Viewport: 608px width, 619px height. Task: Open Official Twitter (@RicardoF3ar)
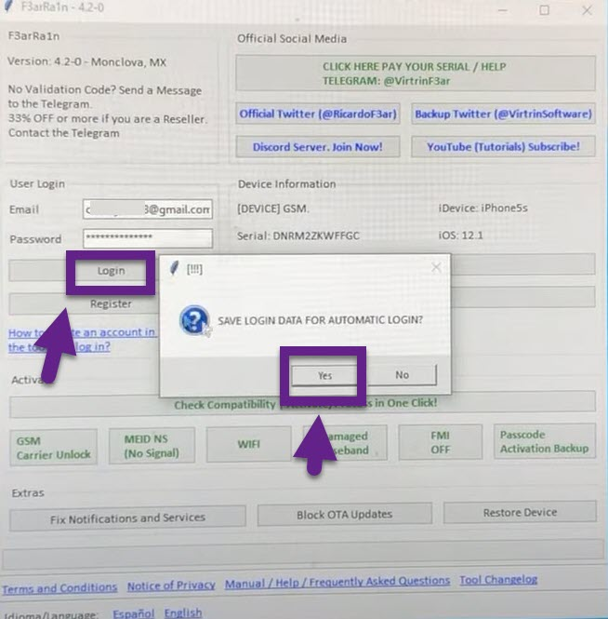click(318, 114)
